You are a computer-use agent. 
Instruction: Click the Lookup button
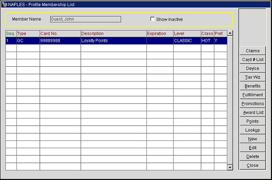[x=253, y=130]
